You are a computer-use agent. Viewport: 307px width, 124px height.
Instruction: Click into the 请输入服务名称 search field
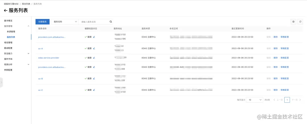click(x=94, y=22)
